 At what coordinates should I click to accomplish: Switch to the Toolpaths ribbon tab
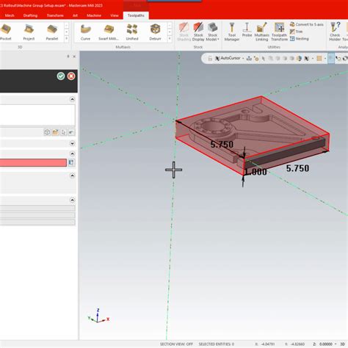click(x=136, y=15)
